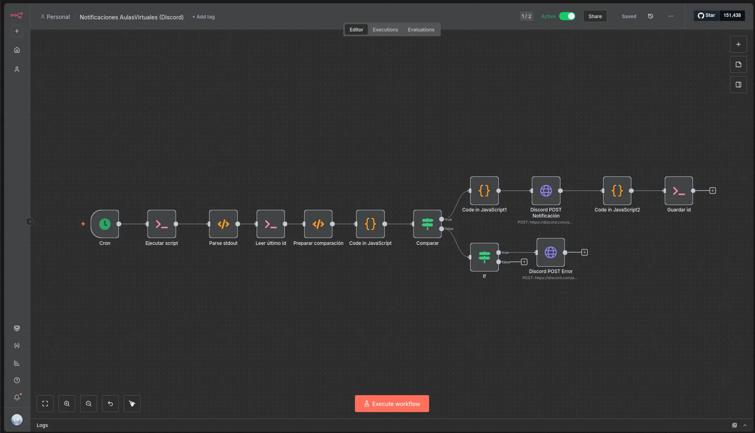Open the Templates box icon in the sidebar

point(17,328)
